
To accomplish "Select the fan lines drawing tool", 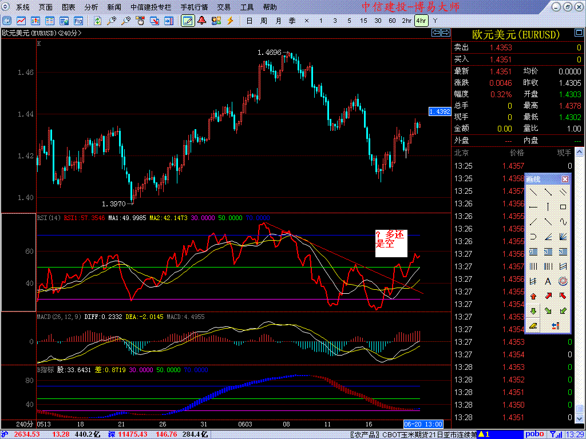I will click(x=563, y=237).
